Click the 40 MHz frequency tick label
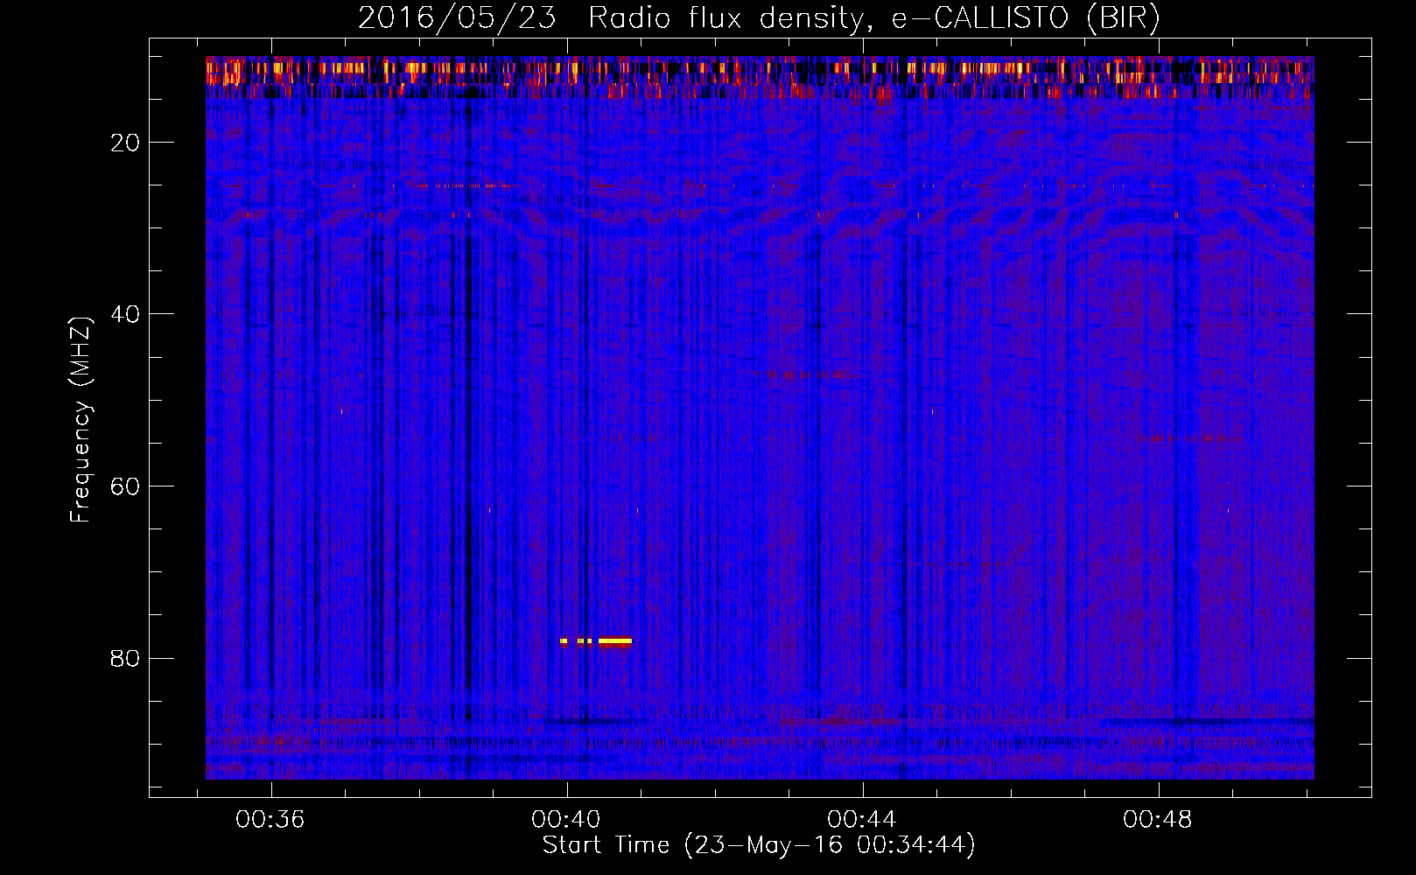The image size is (1416, 875). point(125,314)
